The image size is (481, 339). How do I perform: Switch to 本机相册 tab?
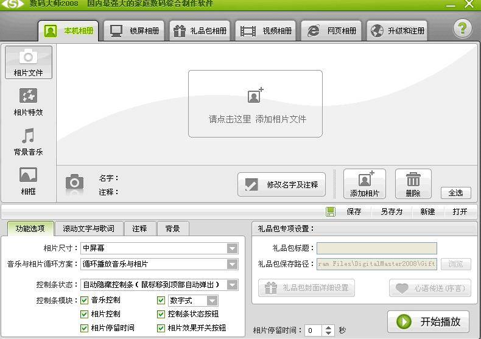(x=68, y=30)
